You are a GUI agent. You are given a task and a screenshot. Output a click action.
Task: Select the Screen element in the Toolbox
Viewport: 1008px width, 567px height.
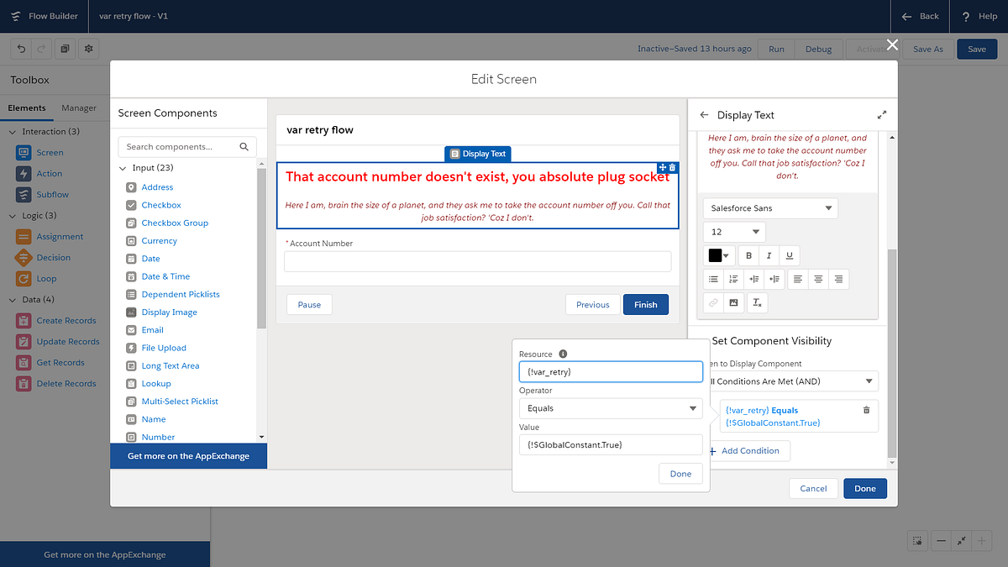coord(49,152)
